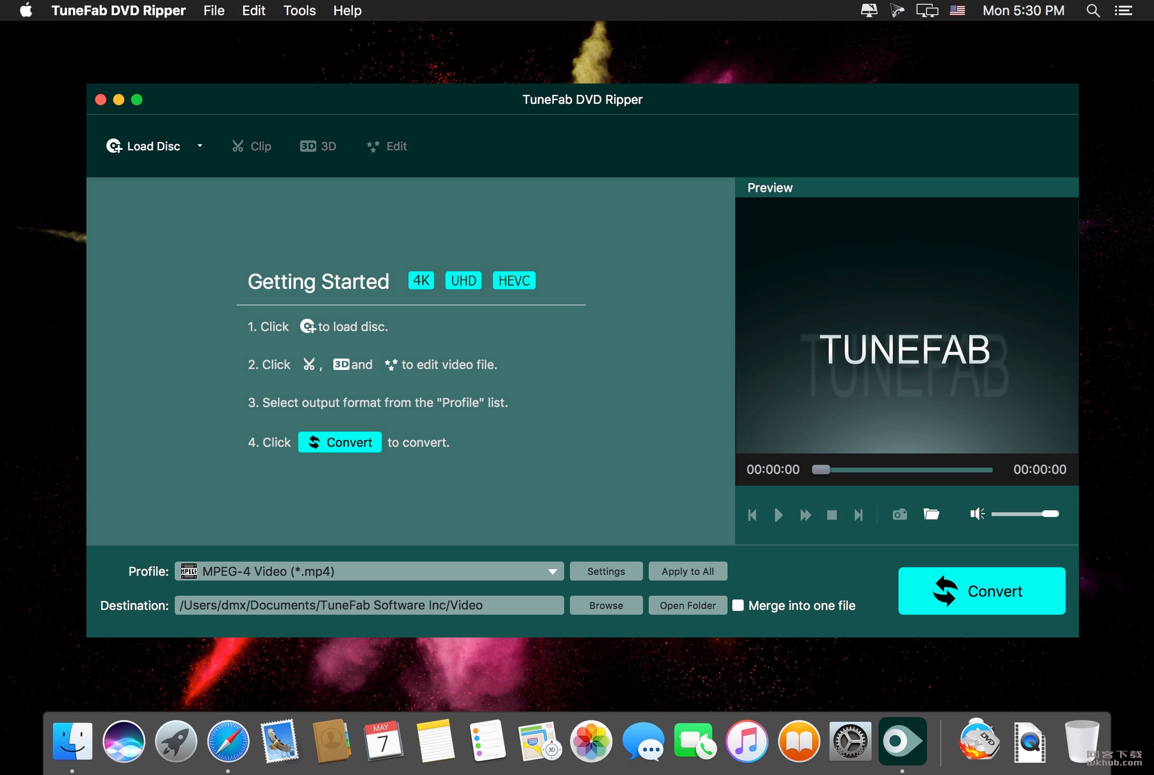The height and width of the screenshot is (775, 1154).
Task: Click TuneFab DVD Ripper dock icon
Action: pyautogui.click(x=903, y=741)
